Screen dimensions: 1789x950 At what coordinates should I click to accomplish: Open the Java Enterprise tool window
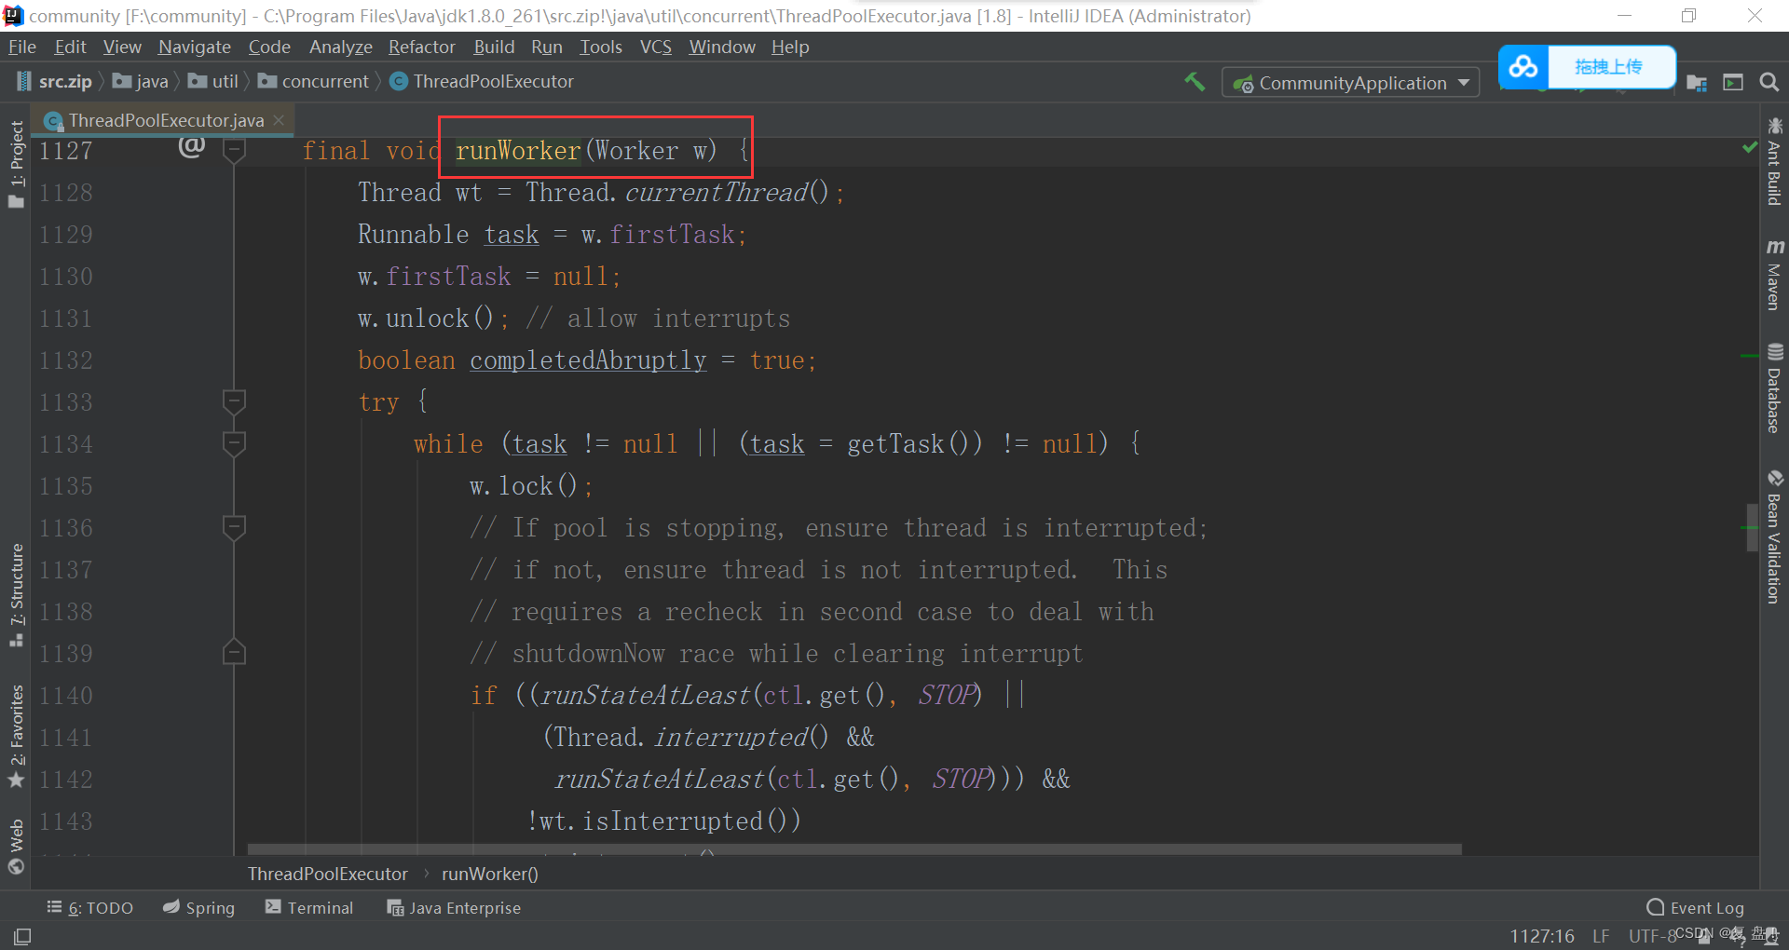tap(455, 908)
